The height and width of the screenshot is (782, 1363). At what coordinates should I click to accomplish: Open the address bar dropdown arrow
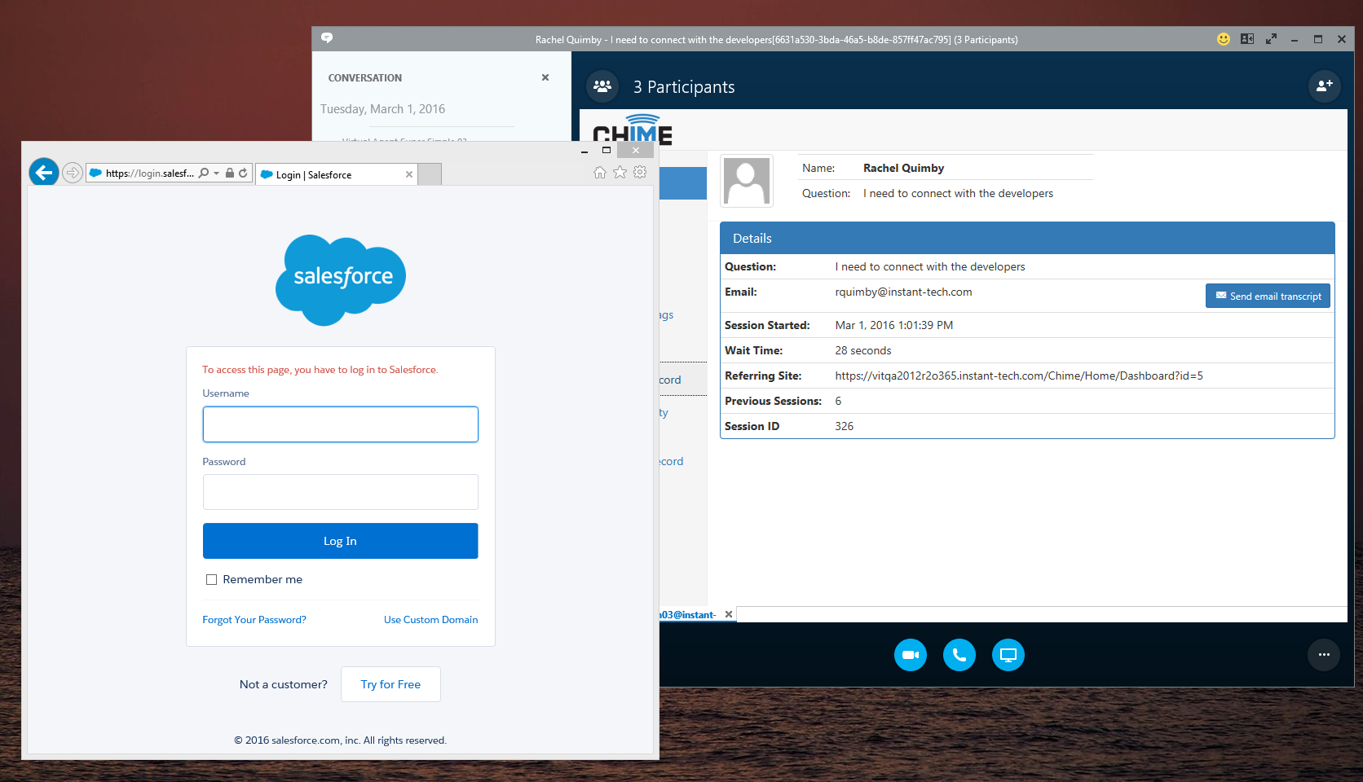(216, 173)
